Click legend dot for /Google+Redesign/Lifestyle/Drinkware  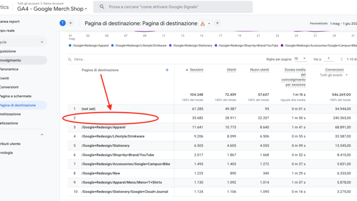112,45
